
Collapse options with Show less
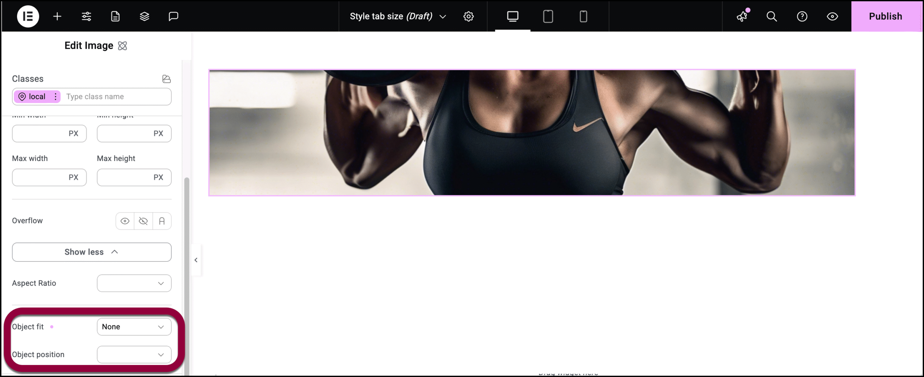(x=92, y=252)
